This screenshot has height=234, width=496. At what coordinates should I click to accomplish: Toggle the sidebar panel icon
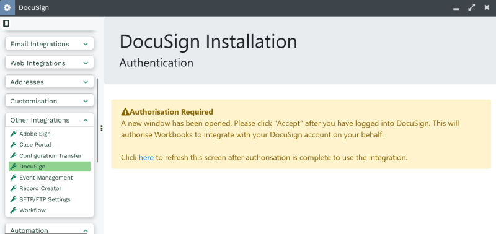(x=6, y=23)
